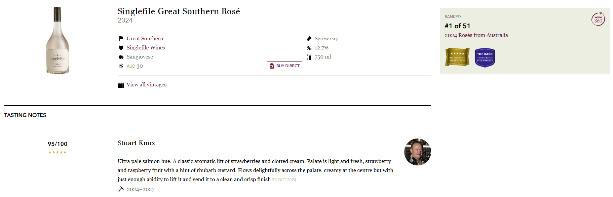This screenshot has height=197, width=613.
Task: Click the Buy Direct button
Action: pyautogui.click(x=284, y=66)
